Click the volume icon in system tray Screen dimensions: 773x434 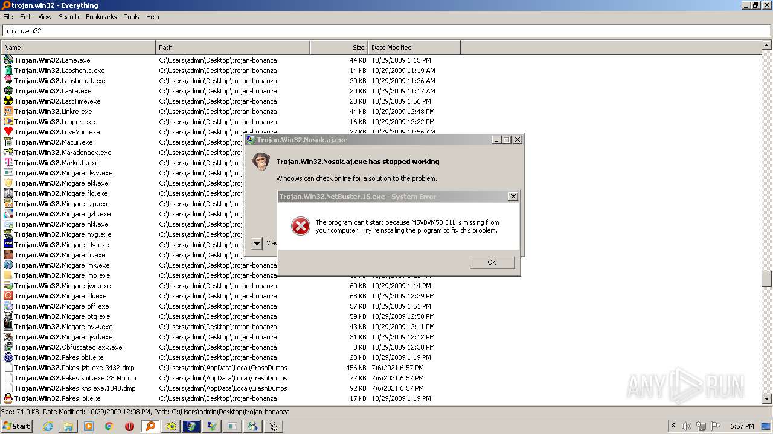(687, 426)
